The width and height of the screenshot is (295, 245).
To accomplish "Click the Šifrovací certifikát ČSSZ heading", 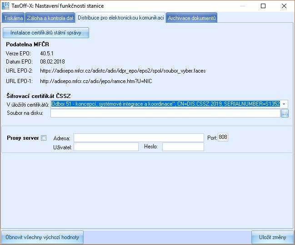I will point(39,96).
